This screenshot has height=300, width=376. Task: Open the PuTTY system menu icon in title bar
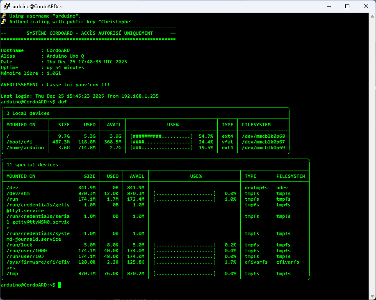6,6
